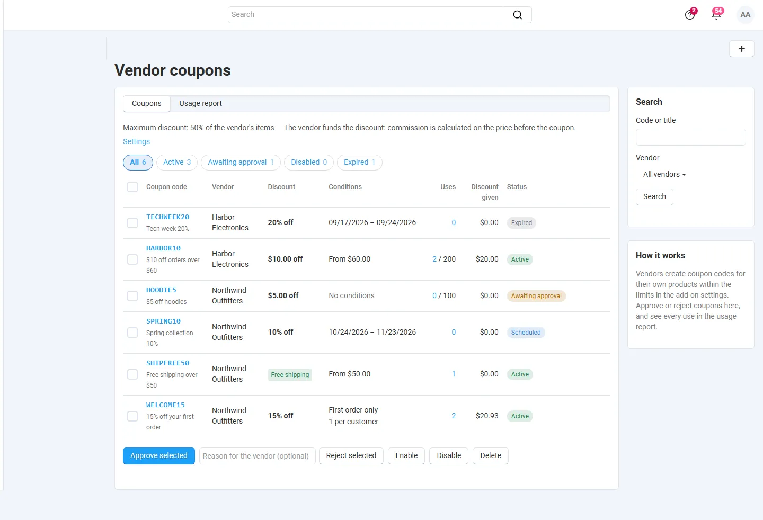Tick the HARBOR10 row checkbox
Image resolution: width=763 pixels, height=520 pixels.
coord(132,259)
